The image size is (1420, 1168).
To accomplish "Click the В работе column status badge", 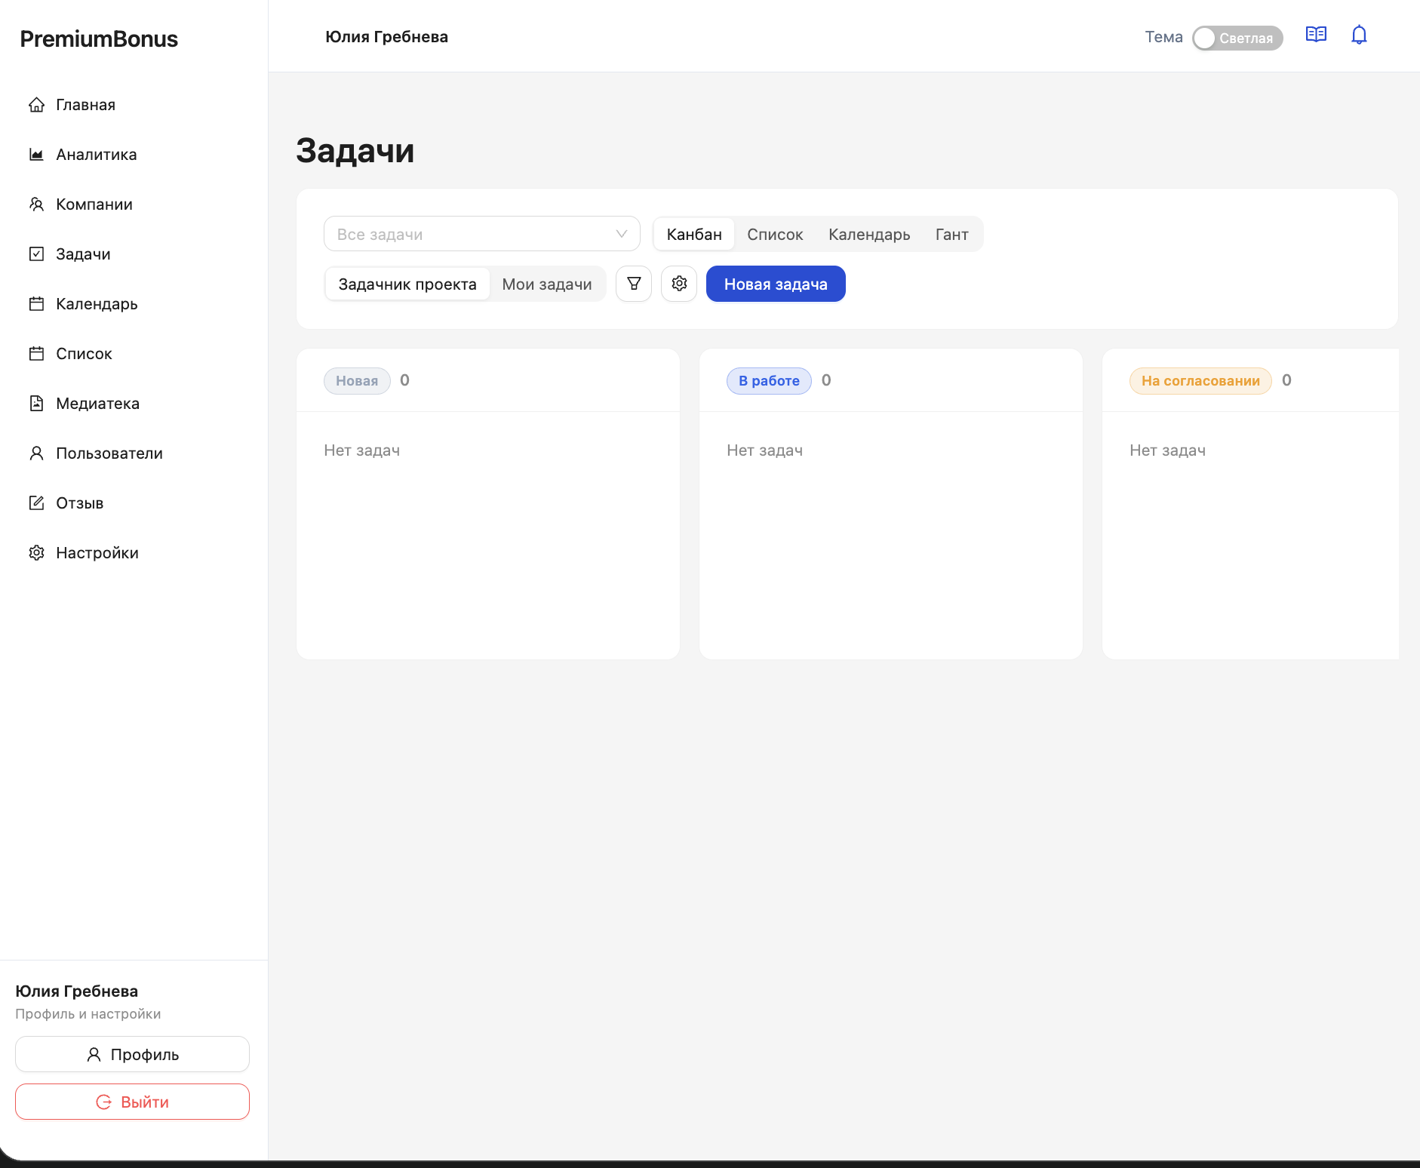I will (x=769, y=381).
